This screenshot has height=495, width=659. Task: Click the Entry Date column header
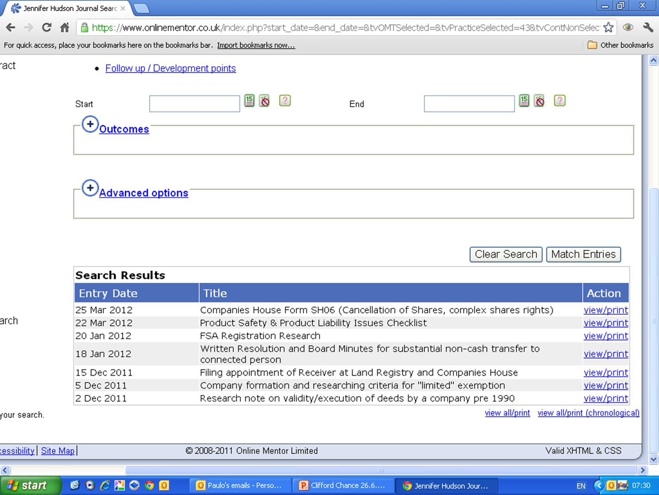coord(137,293)
